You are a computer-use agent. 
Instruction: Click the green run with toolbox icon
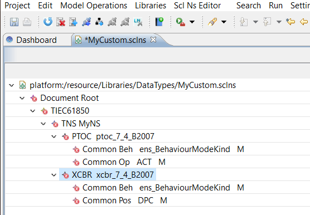click(x=181, y=22)
